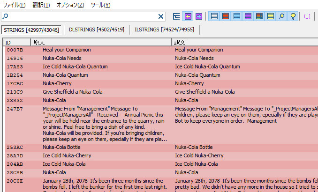Select row ID 284AB

tap(15, 164)
